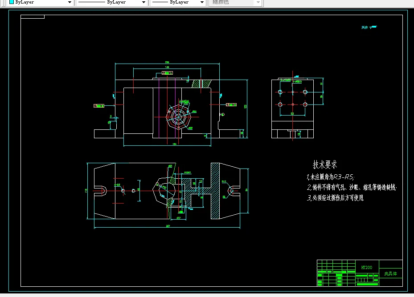Open the linetype control ByLayer dropdown
Screen dimensions: 414x297
pos(112,2)
